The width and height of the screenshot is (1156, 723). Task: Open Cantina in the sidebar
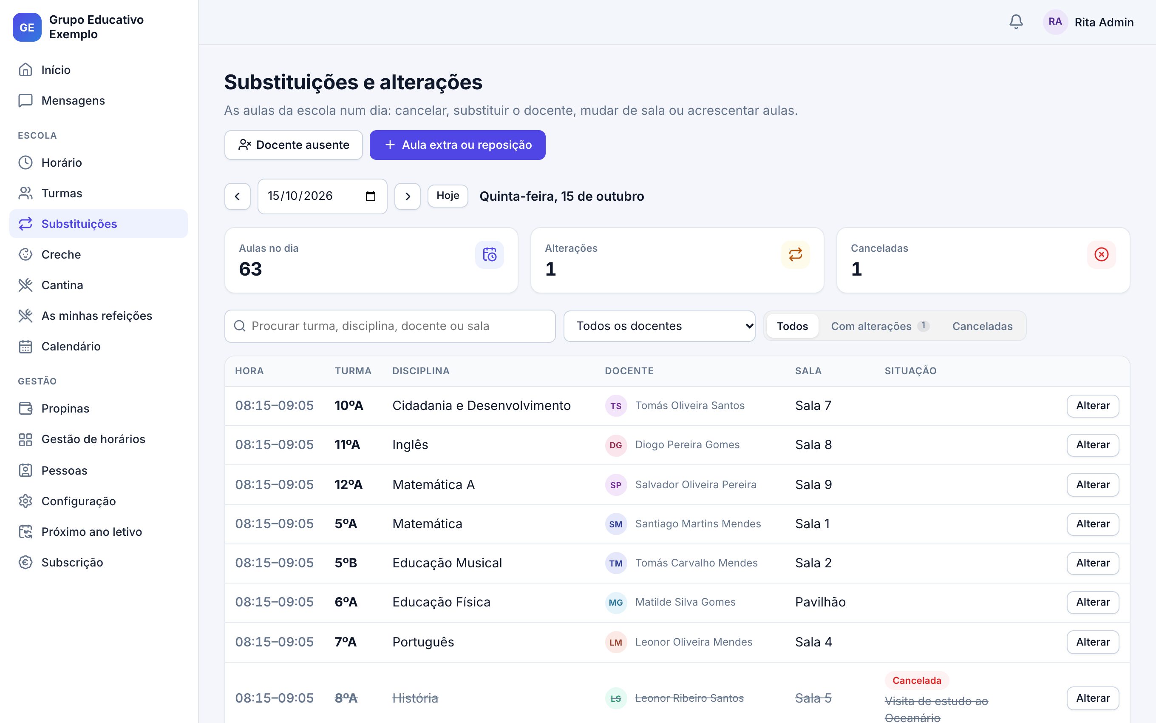coord(99,285)
